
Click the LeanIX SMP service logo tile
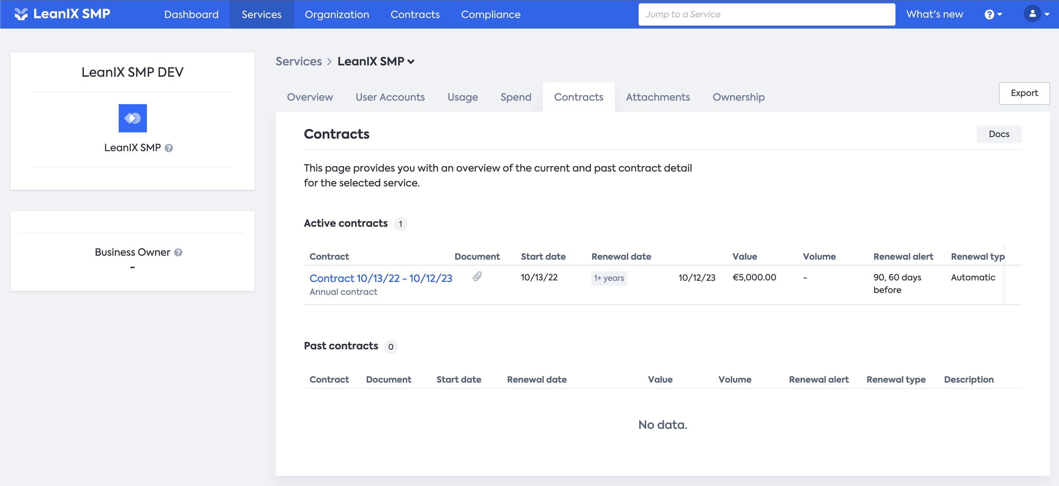132,118
